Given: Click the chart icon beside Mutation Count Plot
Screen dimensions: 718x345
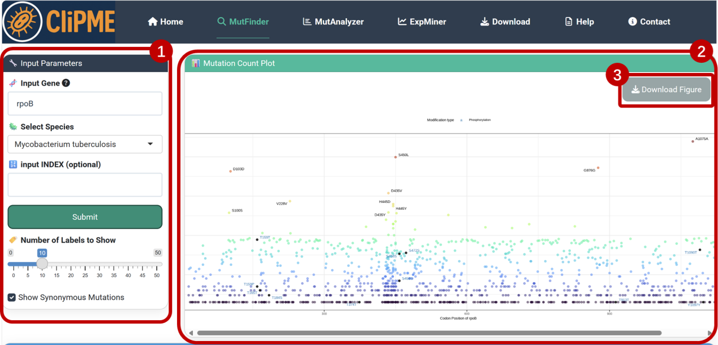Looking at the screenshot, I should [196, 63].
